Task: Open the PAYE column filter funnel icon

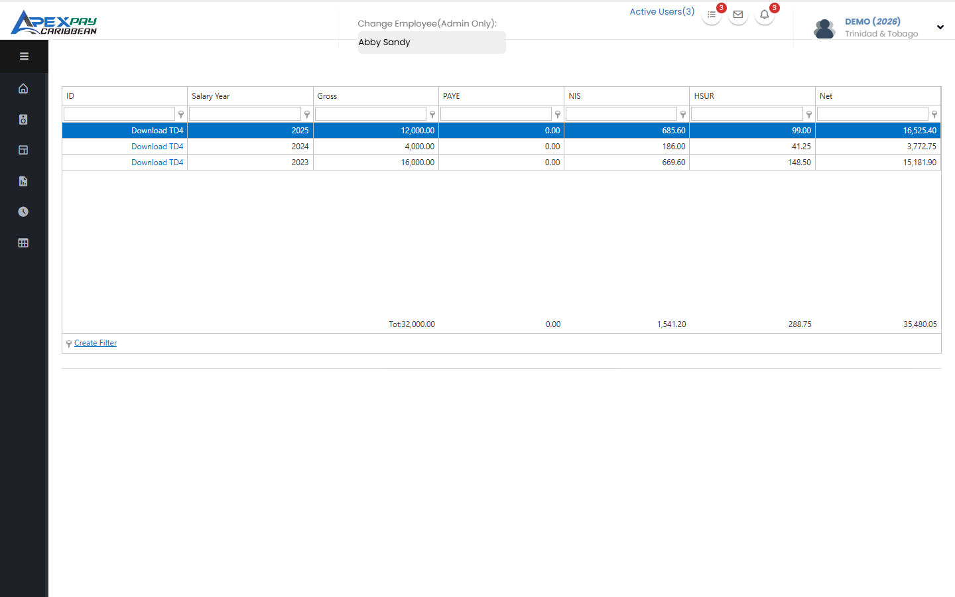Action: point(558,114)
